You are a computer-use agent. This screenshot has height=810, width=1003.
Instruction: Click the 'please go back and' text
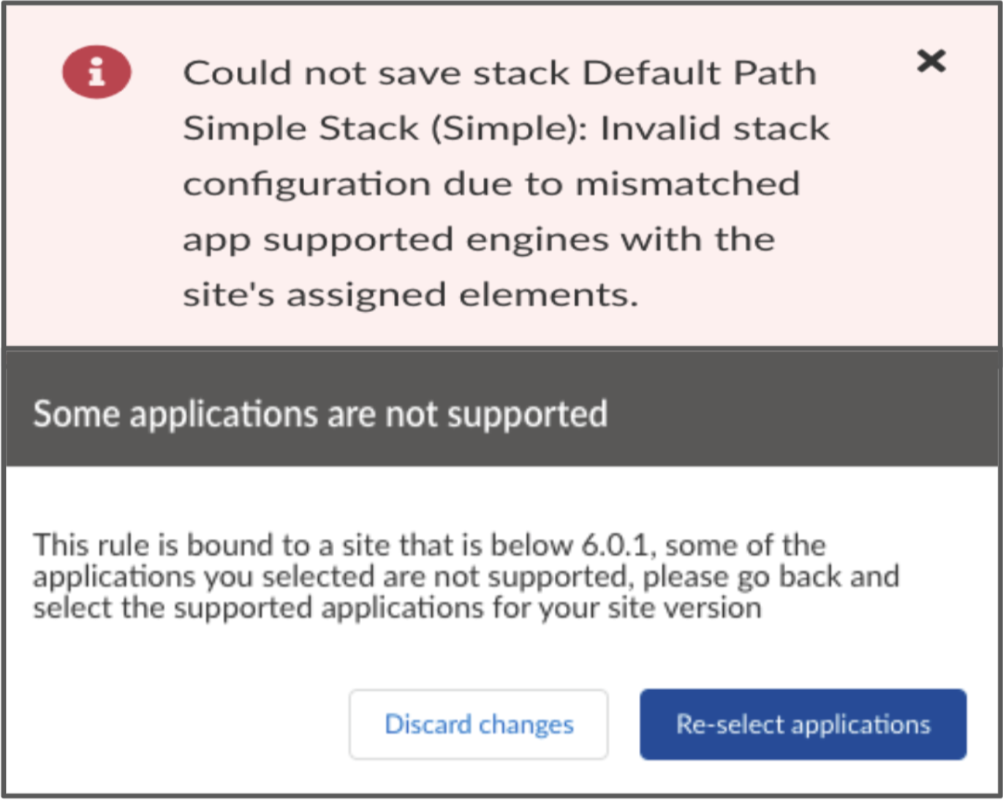(x=771, y=577)
